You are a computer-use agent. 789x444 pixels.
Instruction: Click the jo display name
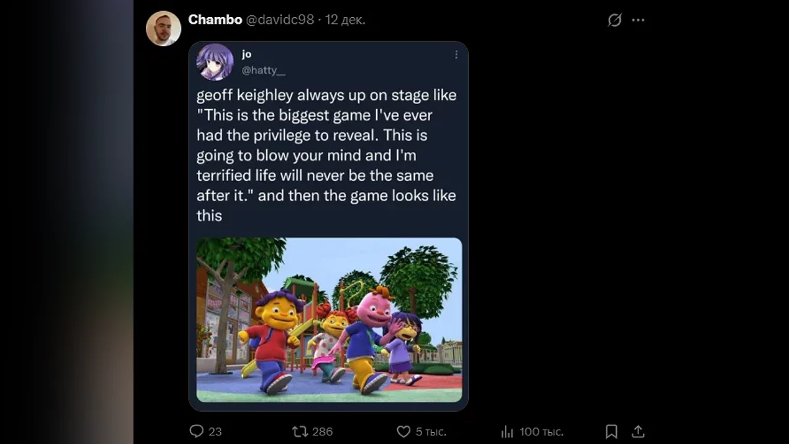(247, 55)
